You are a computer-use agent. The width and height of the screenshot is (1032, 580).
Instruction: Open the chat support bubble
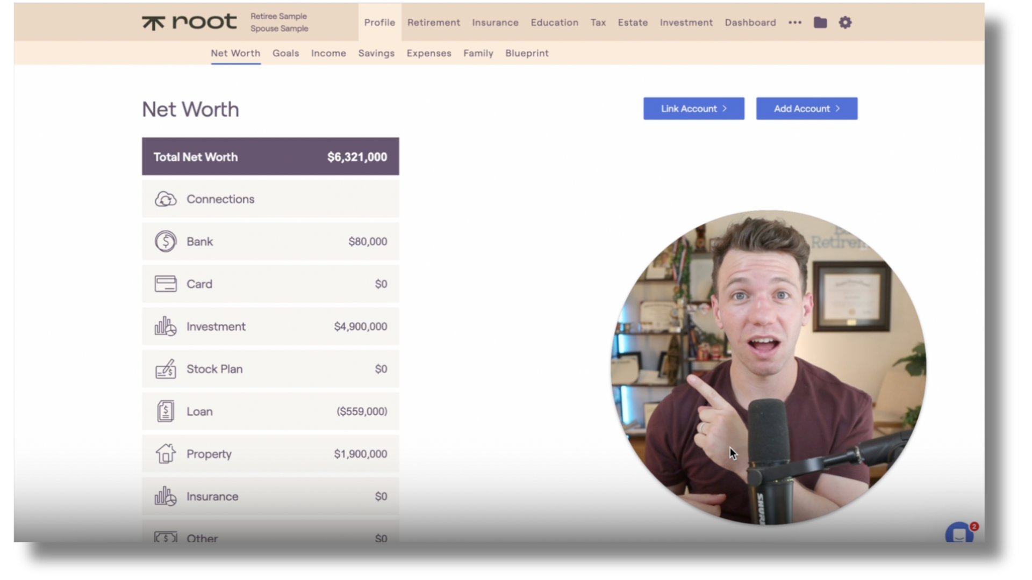959,534
